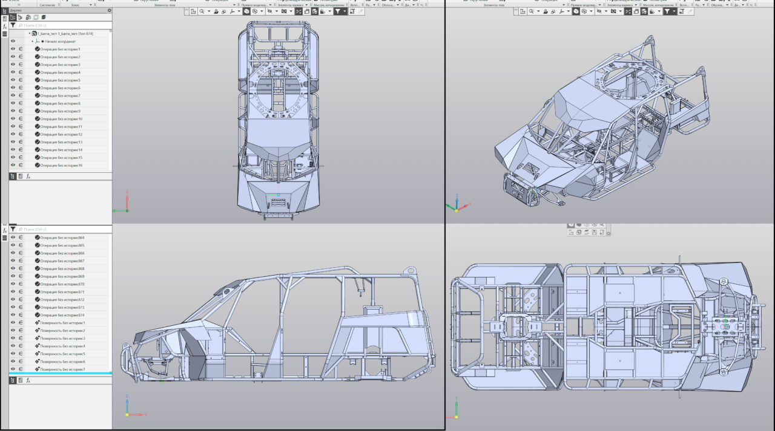Select Операция без истории:874 in the lower tree
This screenshot has height=431, width=775.
pyautogui.click(x=62, y=315)
